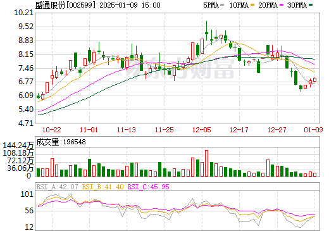Image resolution: width=329 pixels, height=231 pixels.
Task: Click the orange 10PMA legend color swatch
Action: 252,4
